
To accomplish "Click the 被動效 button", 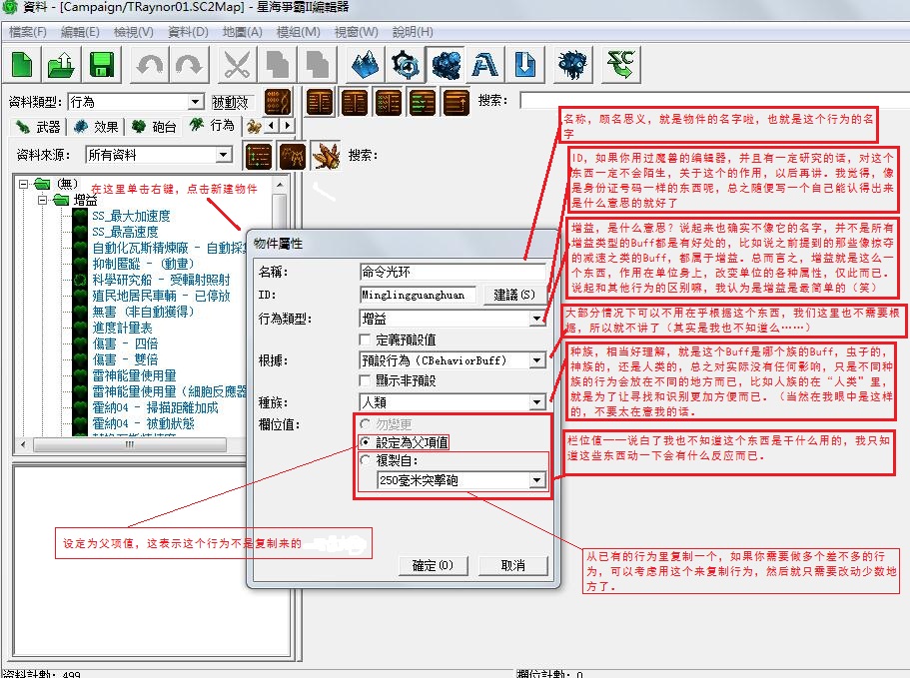I will click(231, 103).
